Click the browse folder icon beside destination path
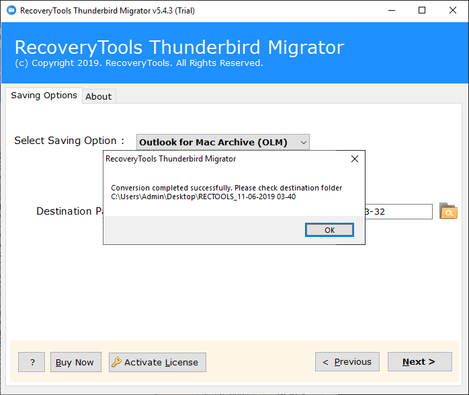The width and height of the screenshot is (469, 395). point(448,211)
